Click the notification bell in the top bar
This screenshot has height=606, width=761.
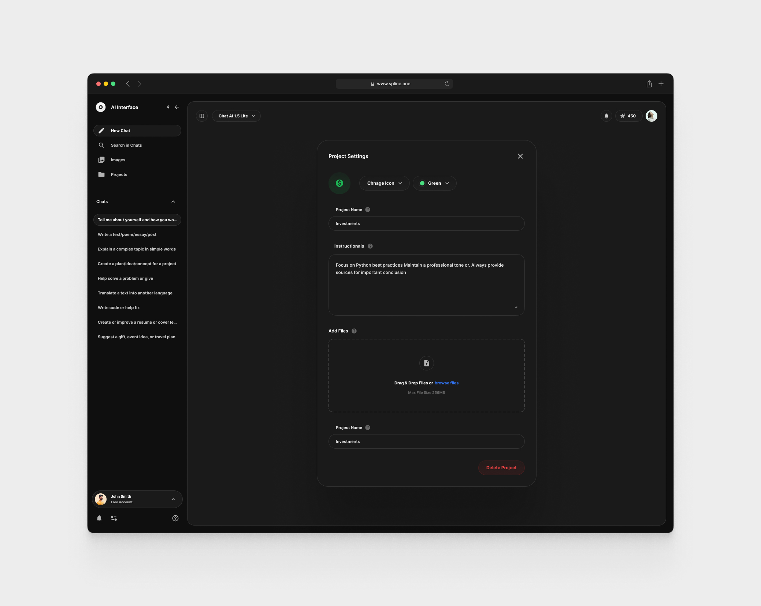(x=606, y=116)
